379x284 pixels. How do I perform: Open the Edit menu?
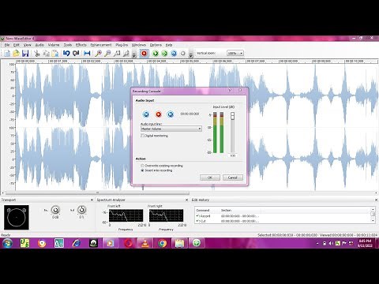pyautogui.click(x=17, y=45)
